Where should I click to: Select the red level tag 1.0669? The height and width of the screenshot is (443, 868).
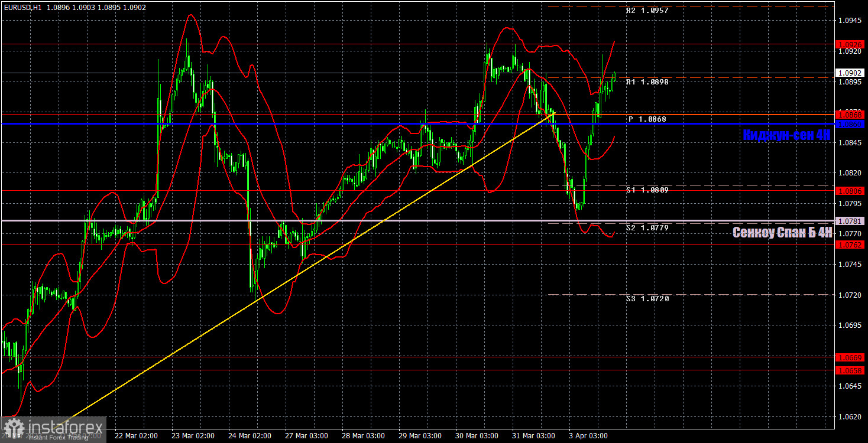point(851,357)
